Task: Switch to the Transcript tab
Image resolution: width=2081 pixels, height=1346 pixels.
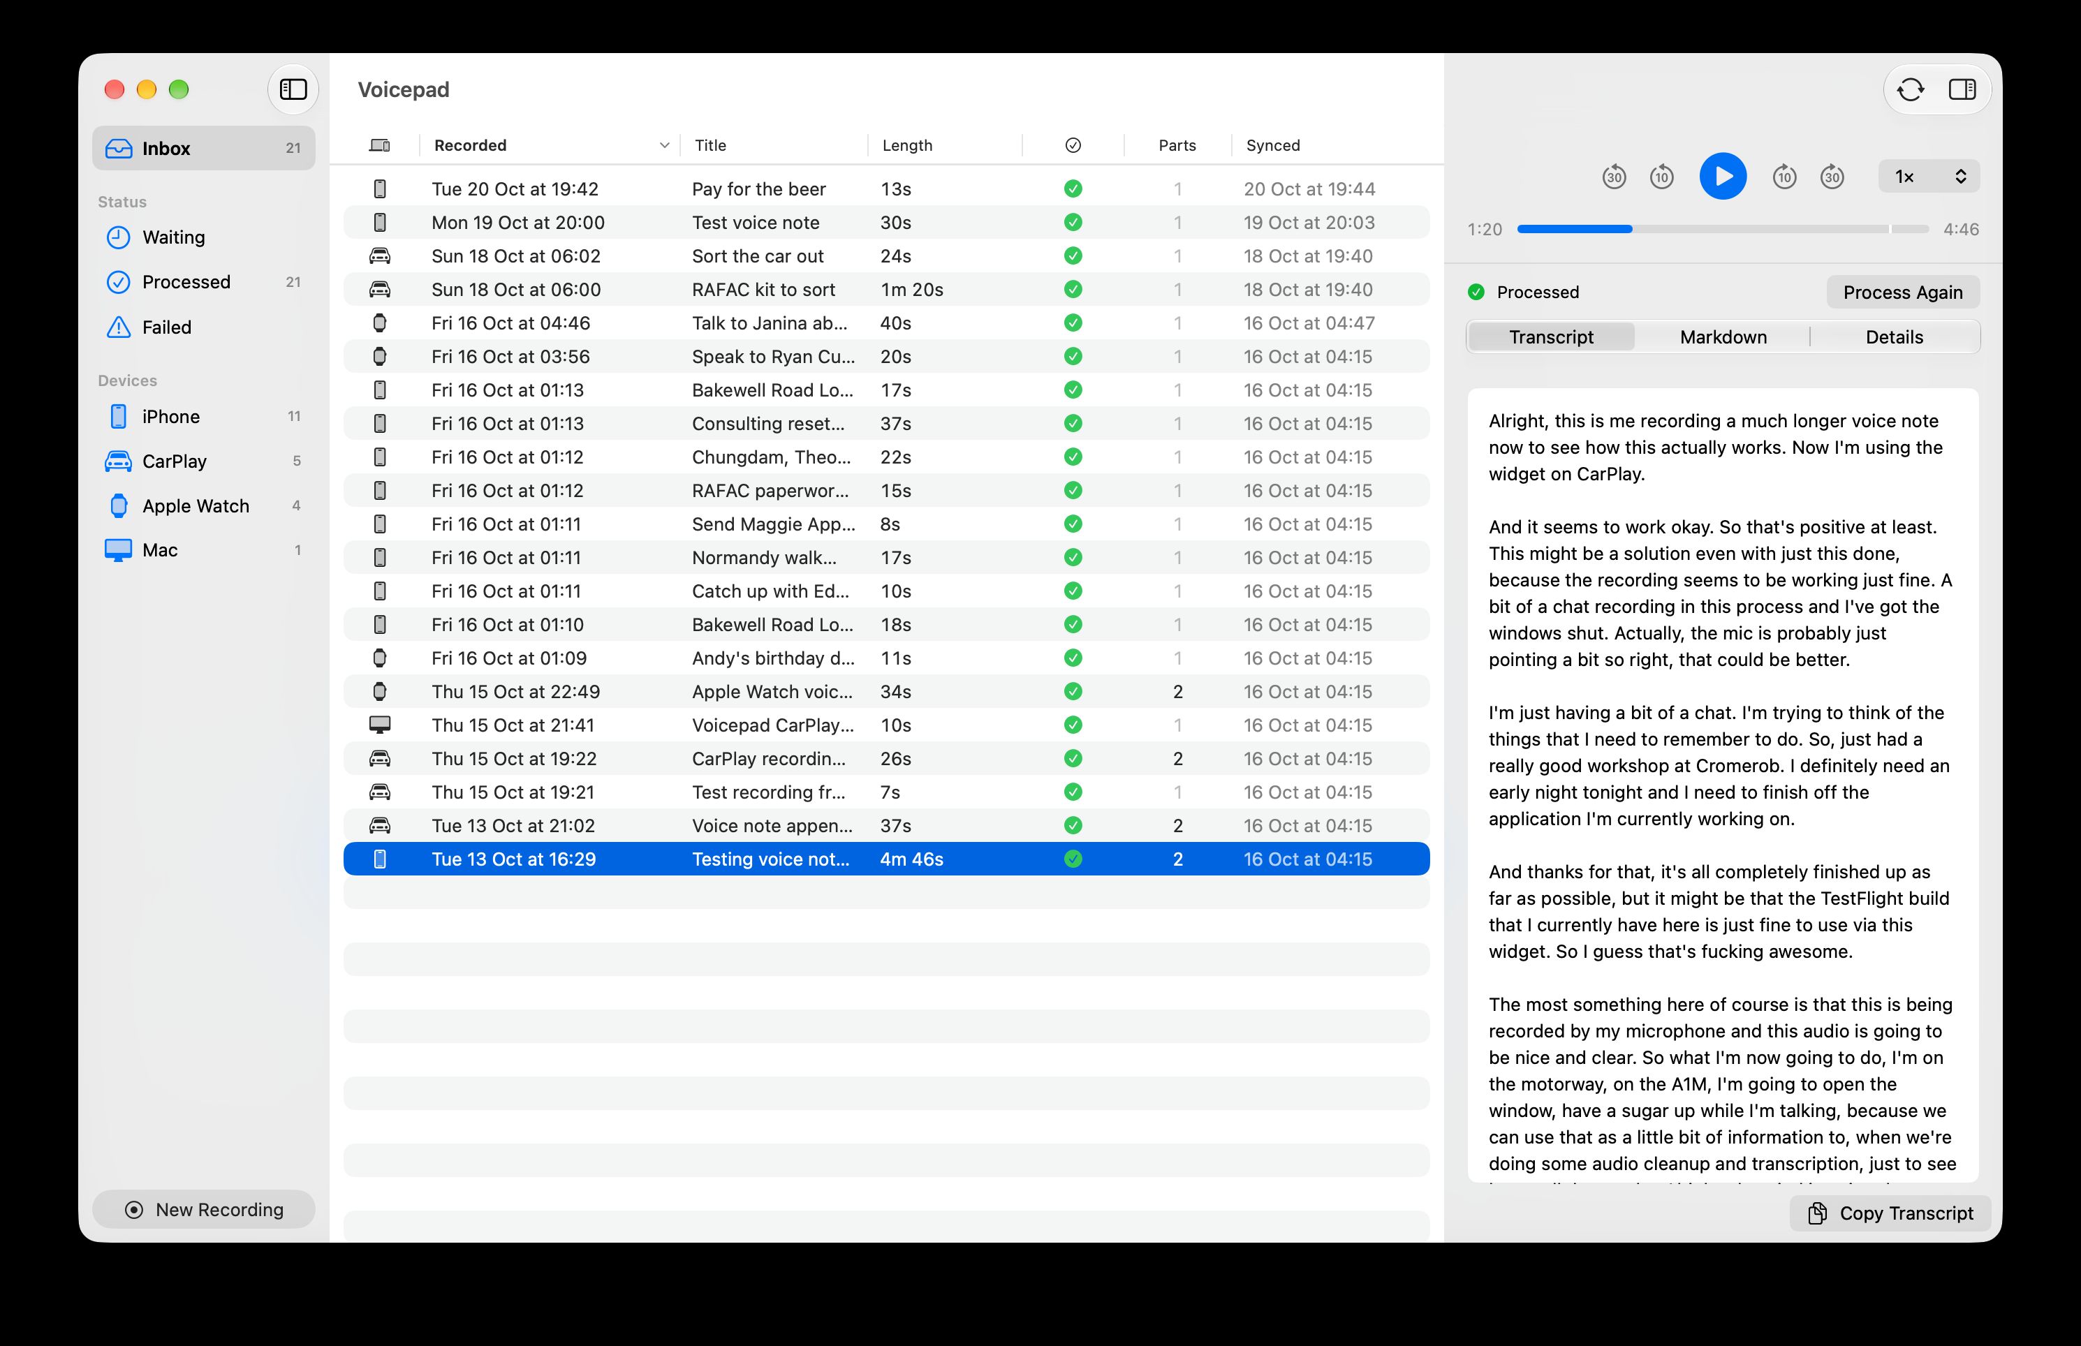Action: point(1552,337)
